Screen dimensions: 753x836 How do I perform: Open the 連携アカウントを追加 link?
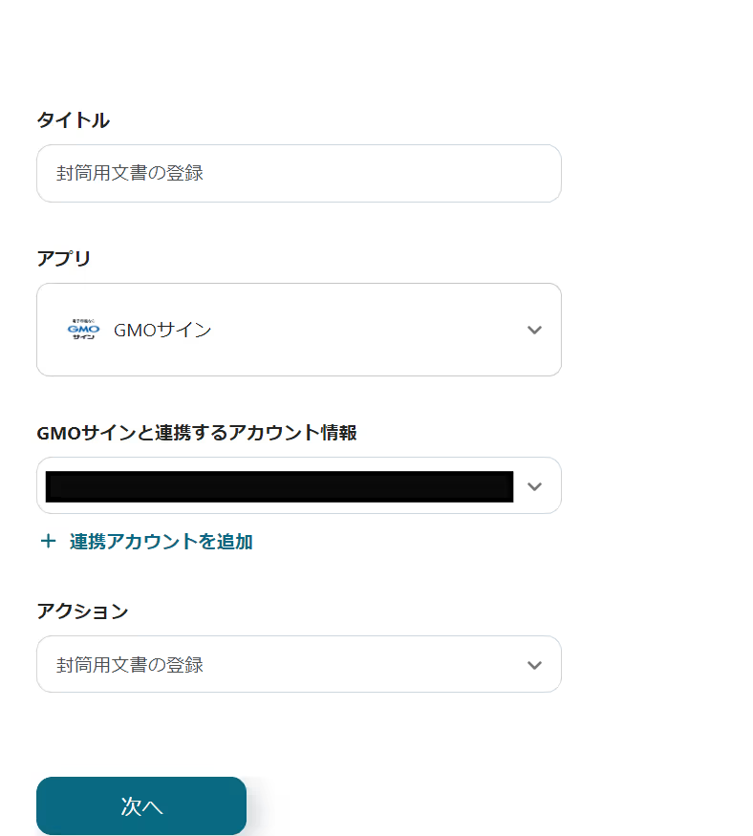161,542
